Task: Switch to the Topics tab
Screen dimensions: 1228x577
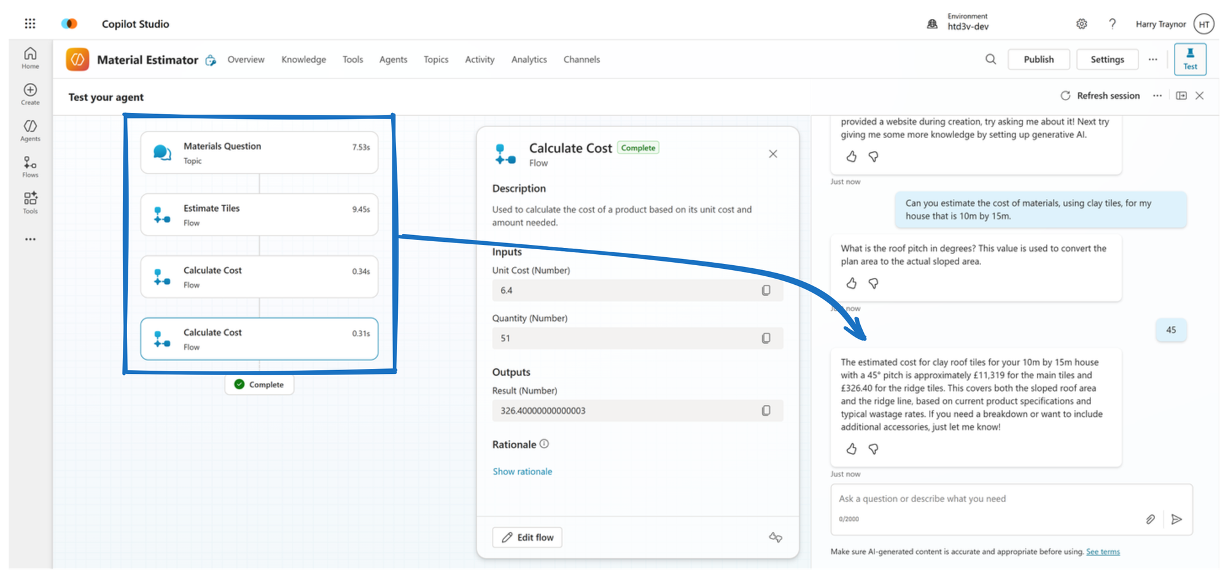Action: point(436,60)
